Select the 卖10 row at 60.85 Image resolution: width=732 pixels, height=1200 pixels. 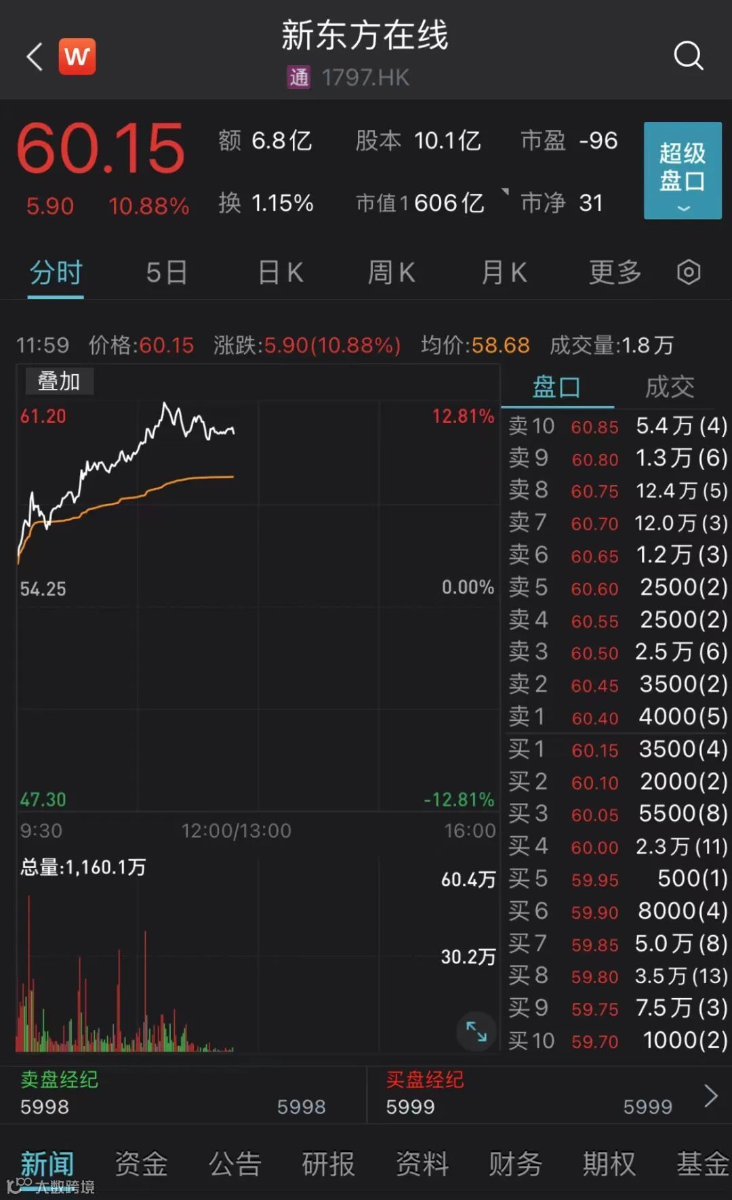point(617,426)
